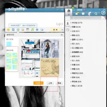Open the dropdown arrow beside 发布
This screenshot has height=107, width=107.
[62, 30]
